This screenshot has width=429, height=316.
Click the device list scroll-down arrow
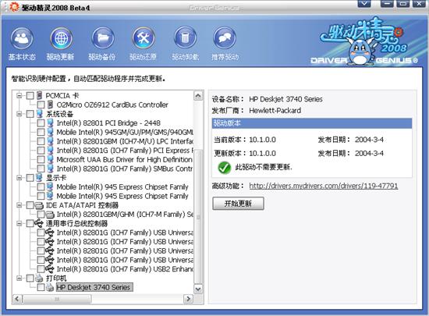(198, 289)
